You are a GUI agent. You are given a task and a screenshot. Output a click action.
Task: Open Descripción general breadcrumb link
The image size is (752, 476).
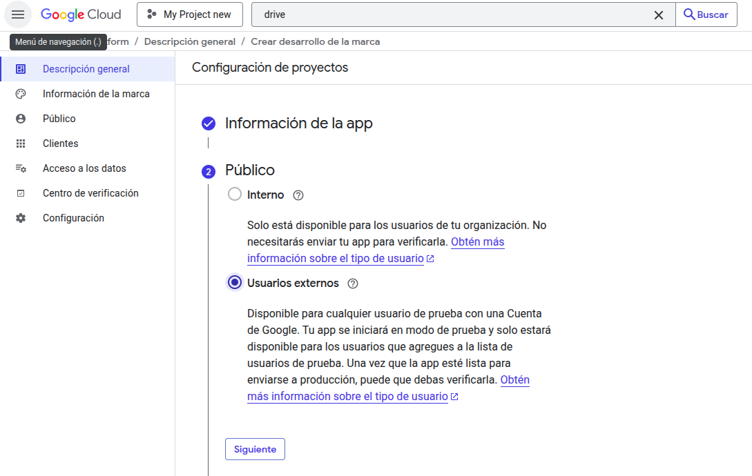(x=190, y=41)
